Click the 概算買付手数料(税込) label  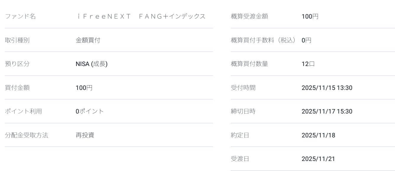click(x=263, y=40)
